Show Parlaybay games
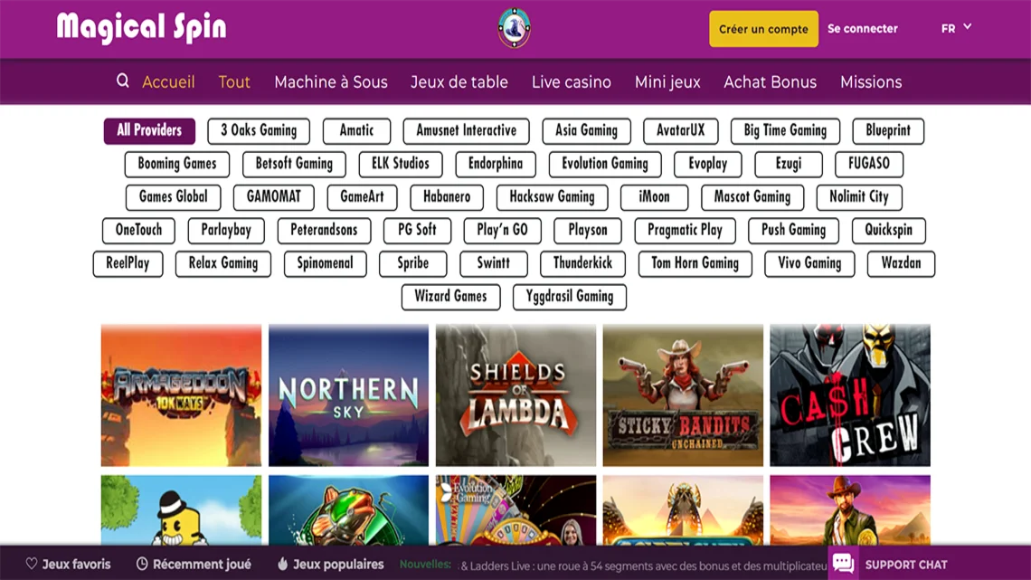 click(225, 230)
